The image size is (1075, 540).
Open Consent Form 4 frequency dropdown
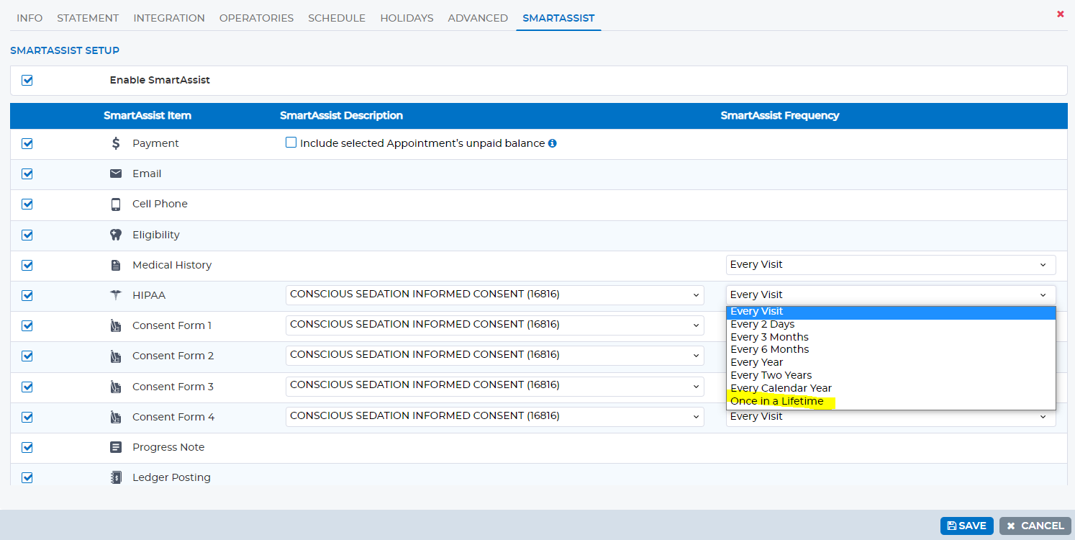[x=891, y=418]
